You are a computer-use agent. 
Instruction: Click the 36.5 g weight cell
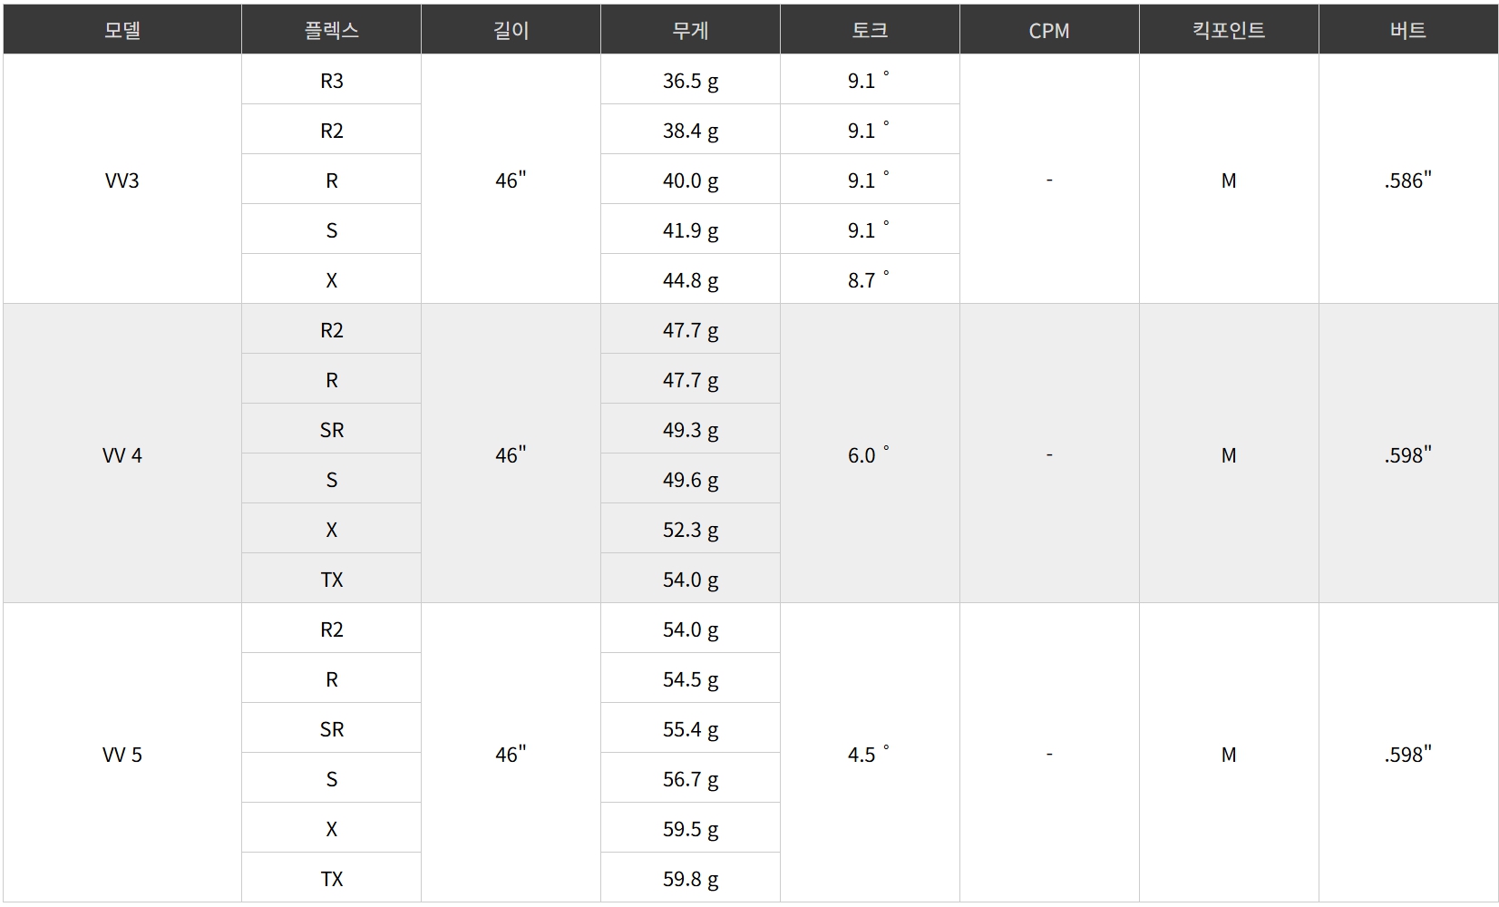click(690, 80)
